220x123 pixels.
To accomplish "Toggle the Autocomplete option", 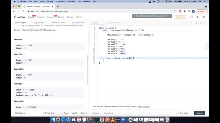I will point(114,23).
